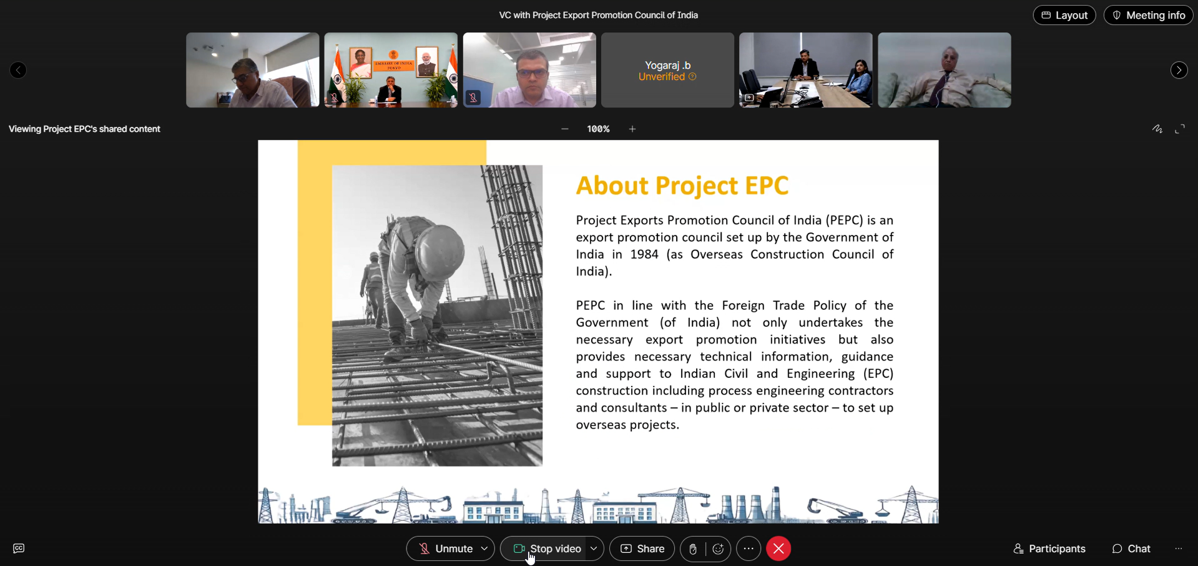Select the Yogaraj .b participant tile
Image resolution: width=1198 pixels, height=566 pixels.
pyautogui.click(x=667, y=70)
